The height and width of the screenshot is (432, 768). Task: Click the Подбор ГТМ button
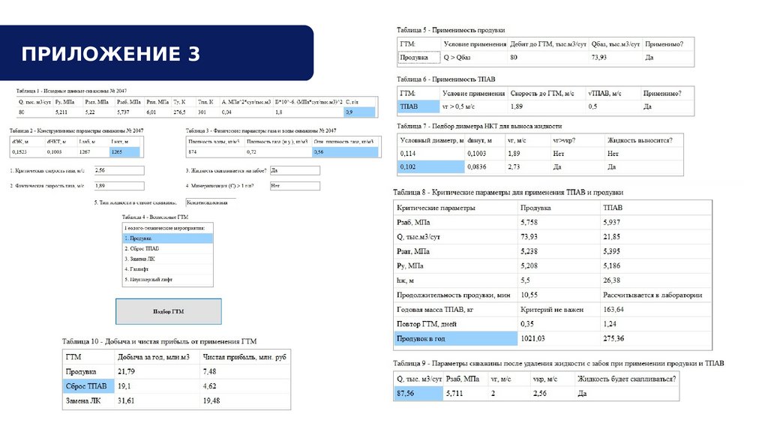[169, 311]
